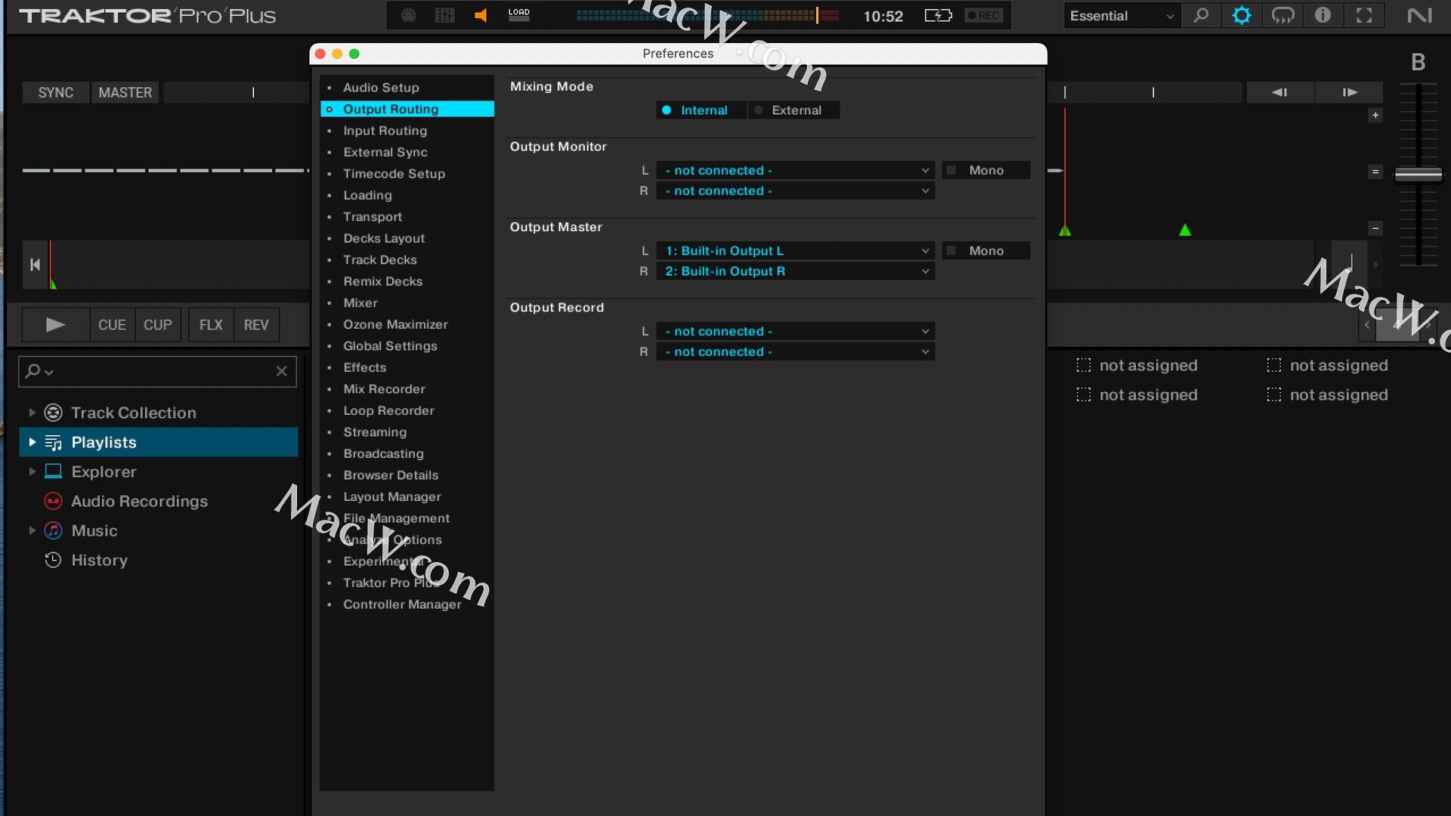Open the search magnifier refine dropdown
Image resolution: width=1451 pixels, height=816 pixels.
39,371
